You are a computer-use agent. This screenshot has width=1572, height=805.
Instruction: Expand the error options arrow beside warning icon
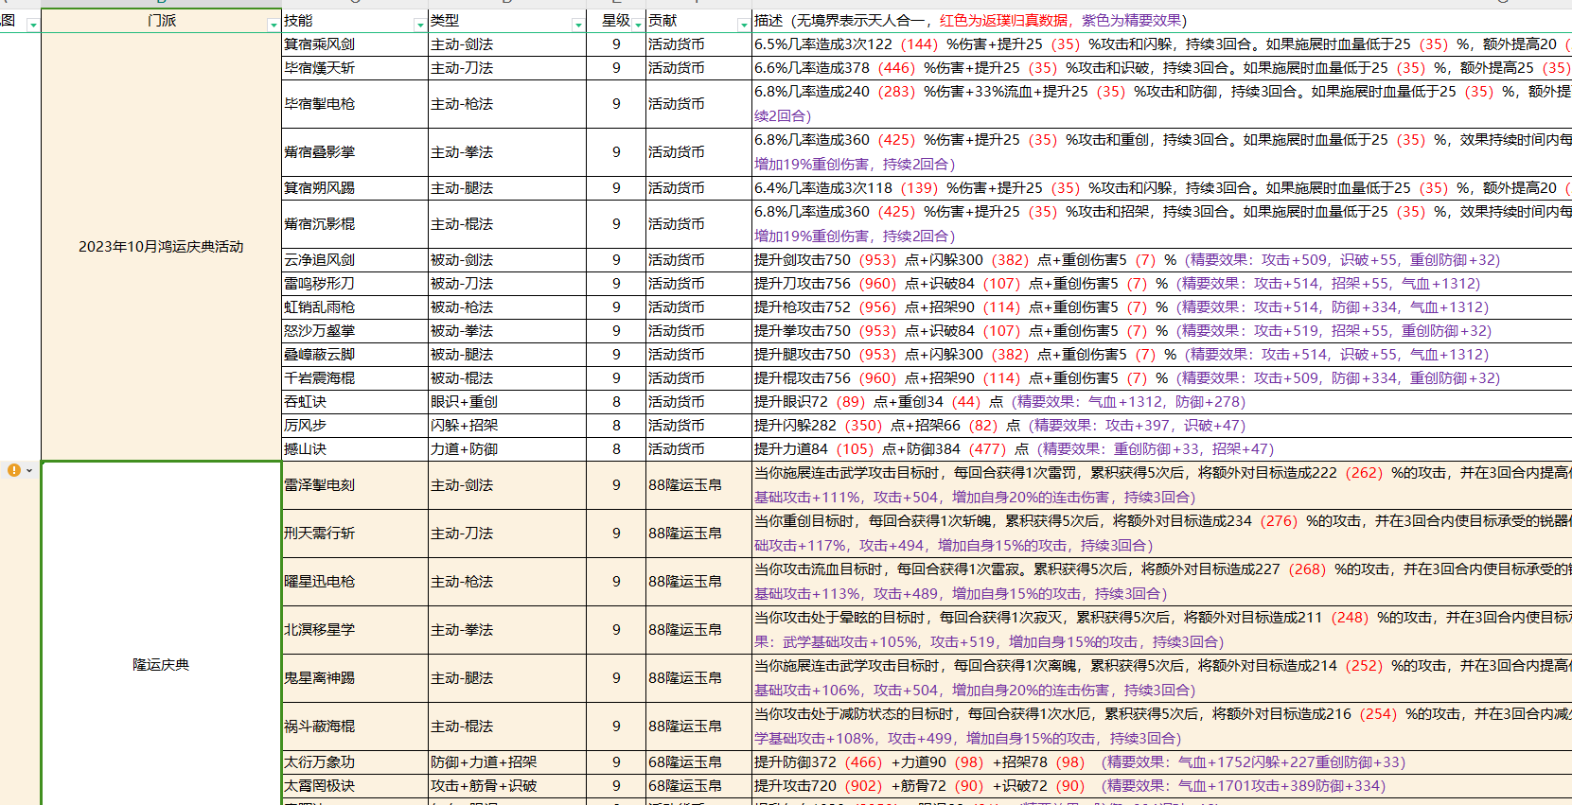[x=30, y=471]
